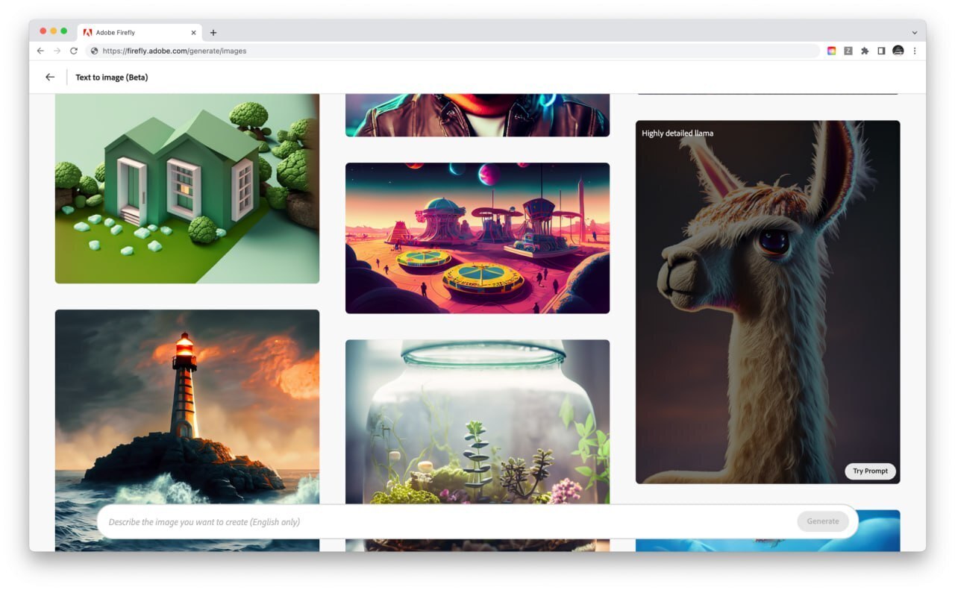Open the Chrome extensions puzzle icon
The height and width of the screenshot is (590, 955).
(865, 51)
